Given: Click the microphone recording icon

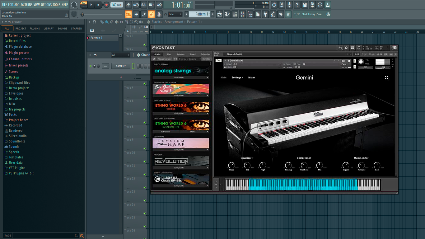Looking at the screenshot, I should (x=289, y=5).
